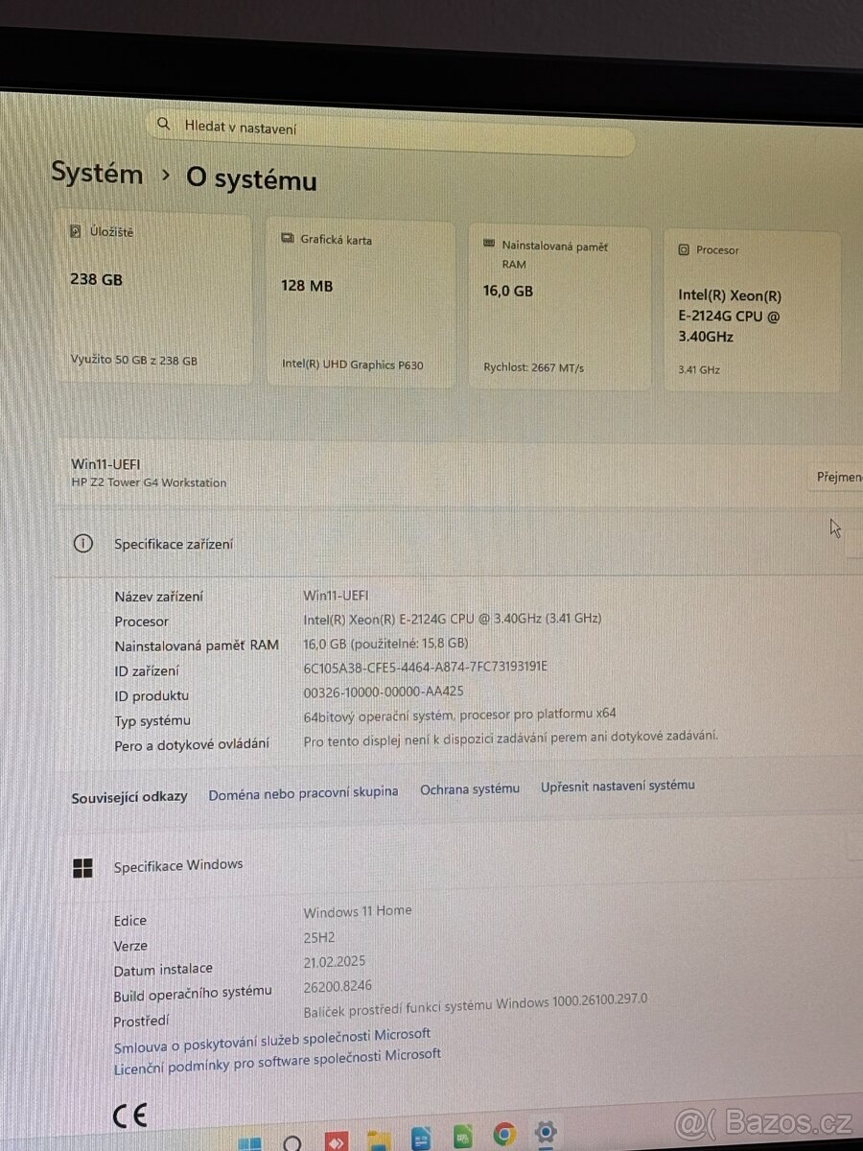The width and height of the screenshot is (863, 1151).
Task: Select the O systému breadcrumb item
Action: pyautogui.click(x=250, y=180)
